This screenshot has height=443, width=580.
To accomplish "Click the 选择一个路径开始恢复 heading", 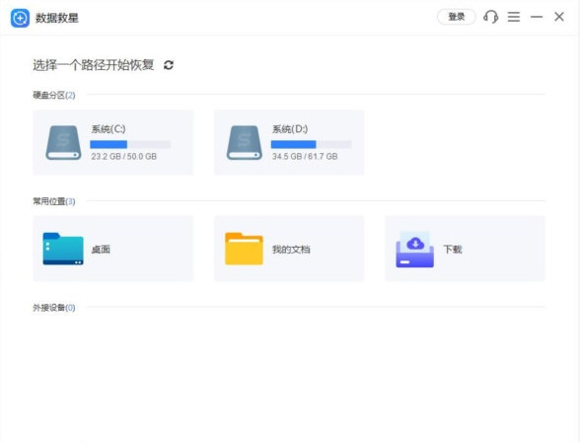I will [93, 65].
